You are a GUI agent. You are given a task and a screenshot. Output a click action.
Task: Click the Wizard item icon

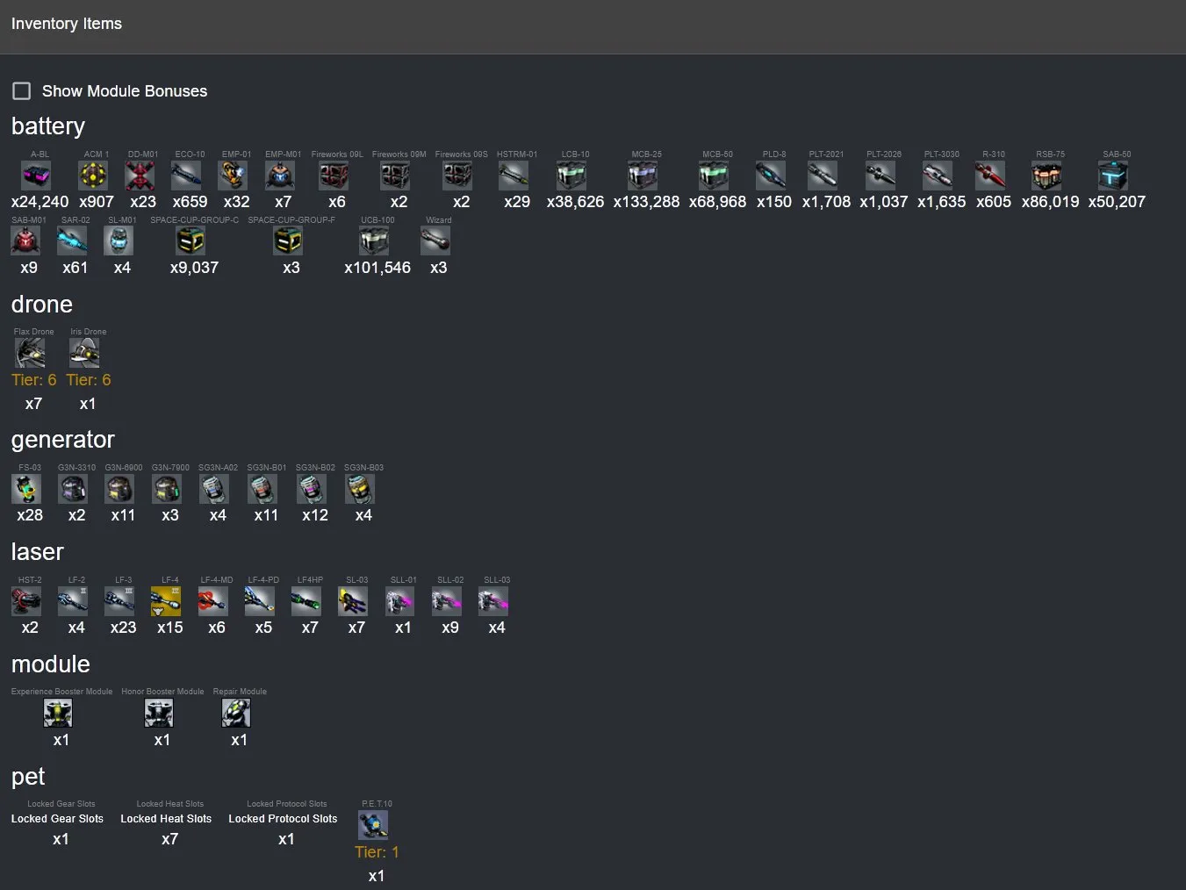[x=435, y=240]
